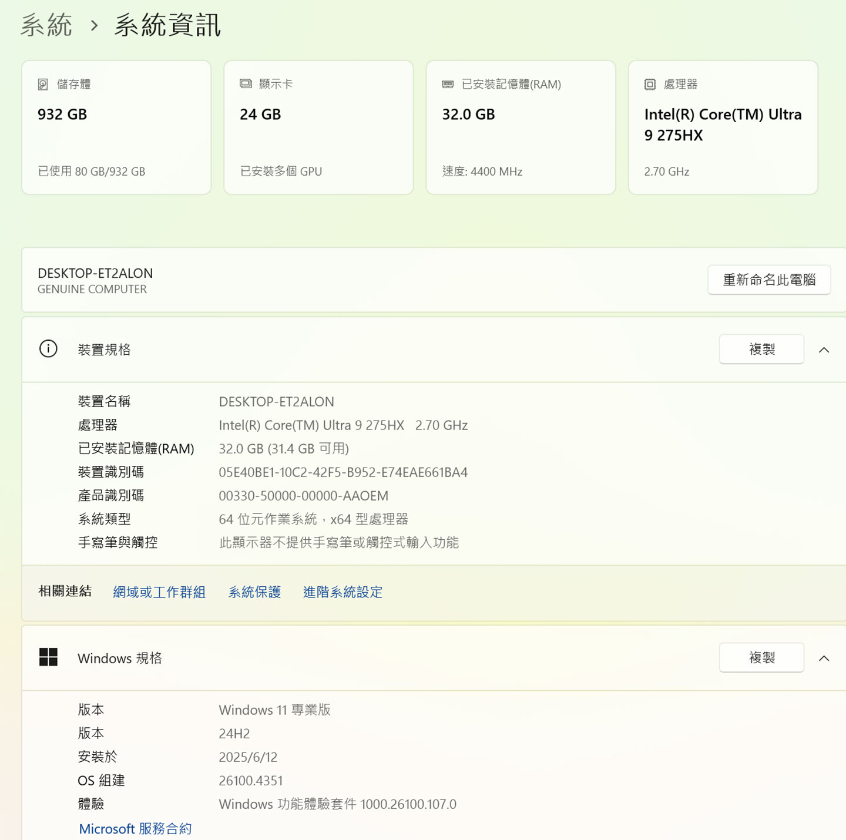Open 系統保護 settings link

click(254, 592)
